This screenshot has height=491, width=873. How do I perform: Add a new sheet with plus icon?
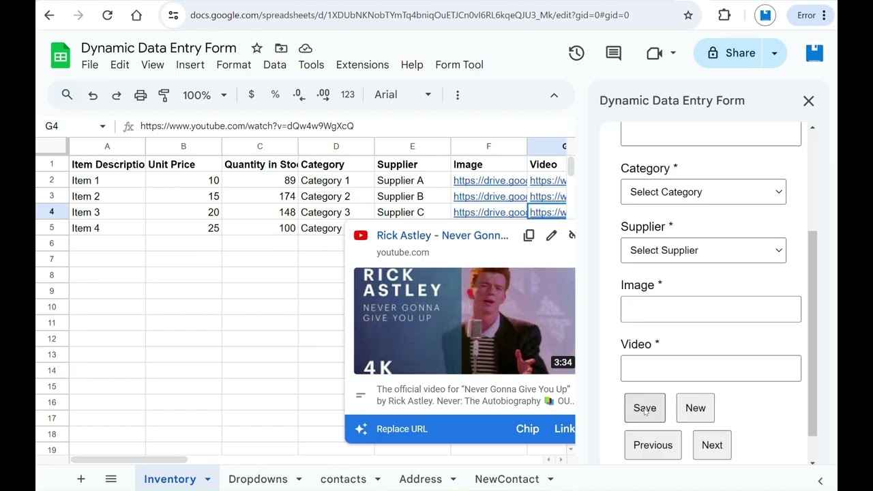point(80,479)
